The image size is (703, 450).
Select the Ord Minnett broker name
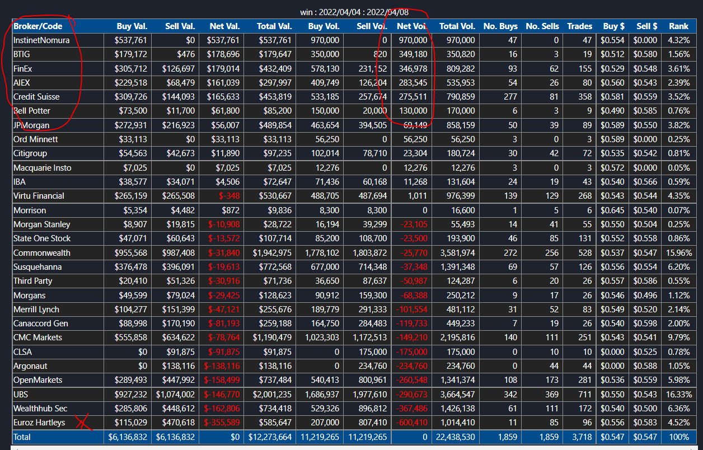(x=35, y=139)
